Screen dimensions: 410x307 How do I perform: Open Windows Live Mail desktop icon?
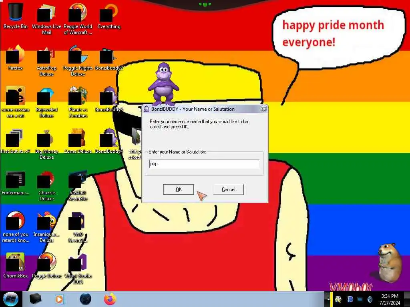point(46,18)
